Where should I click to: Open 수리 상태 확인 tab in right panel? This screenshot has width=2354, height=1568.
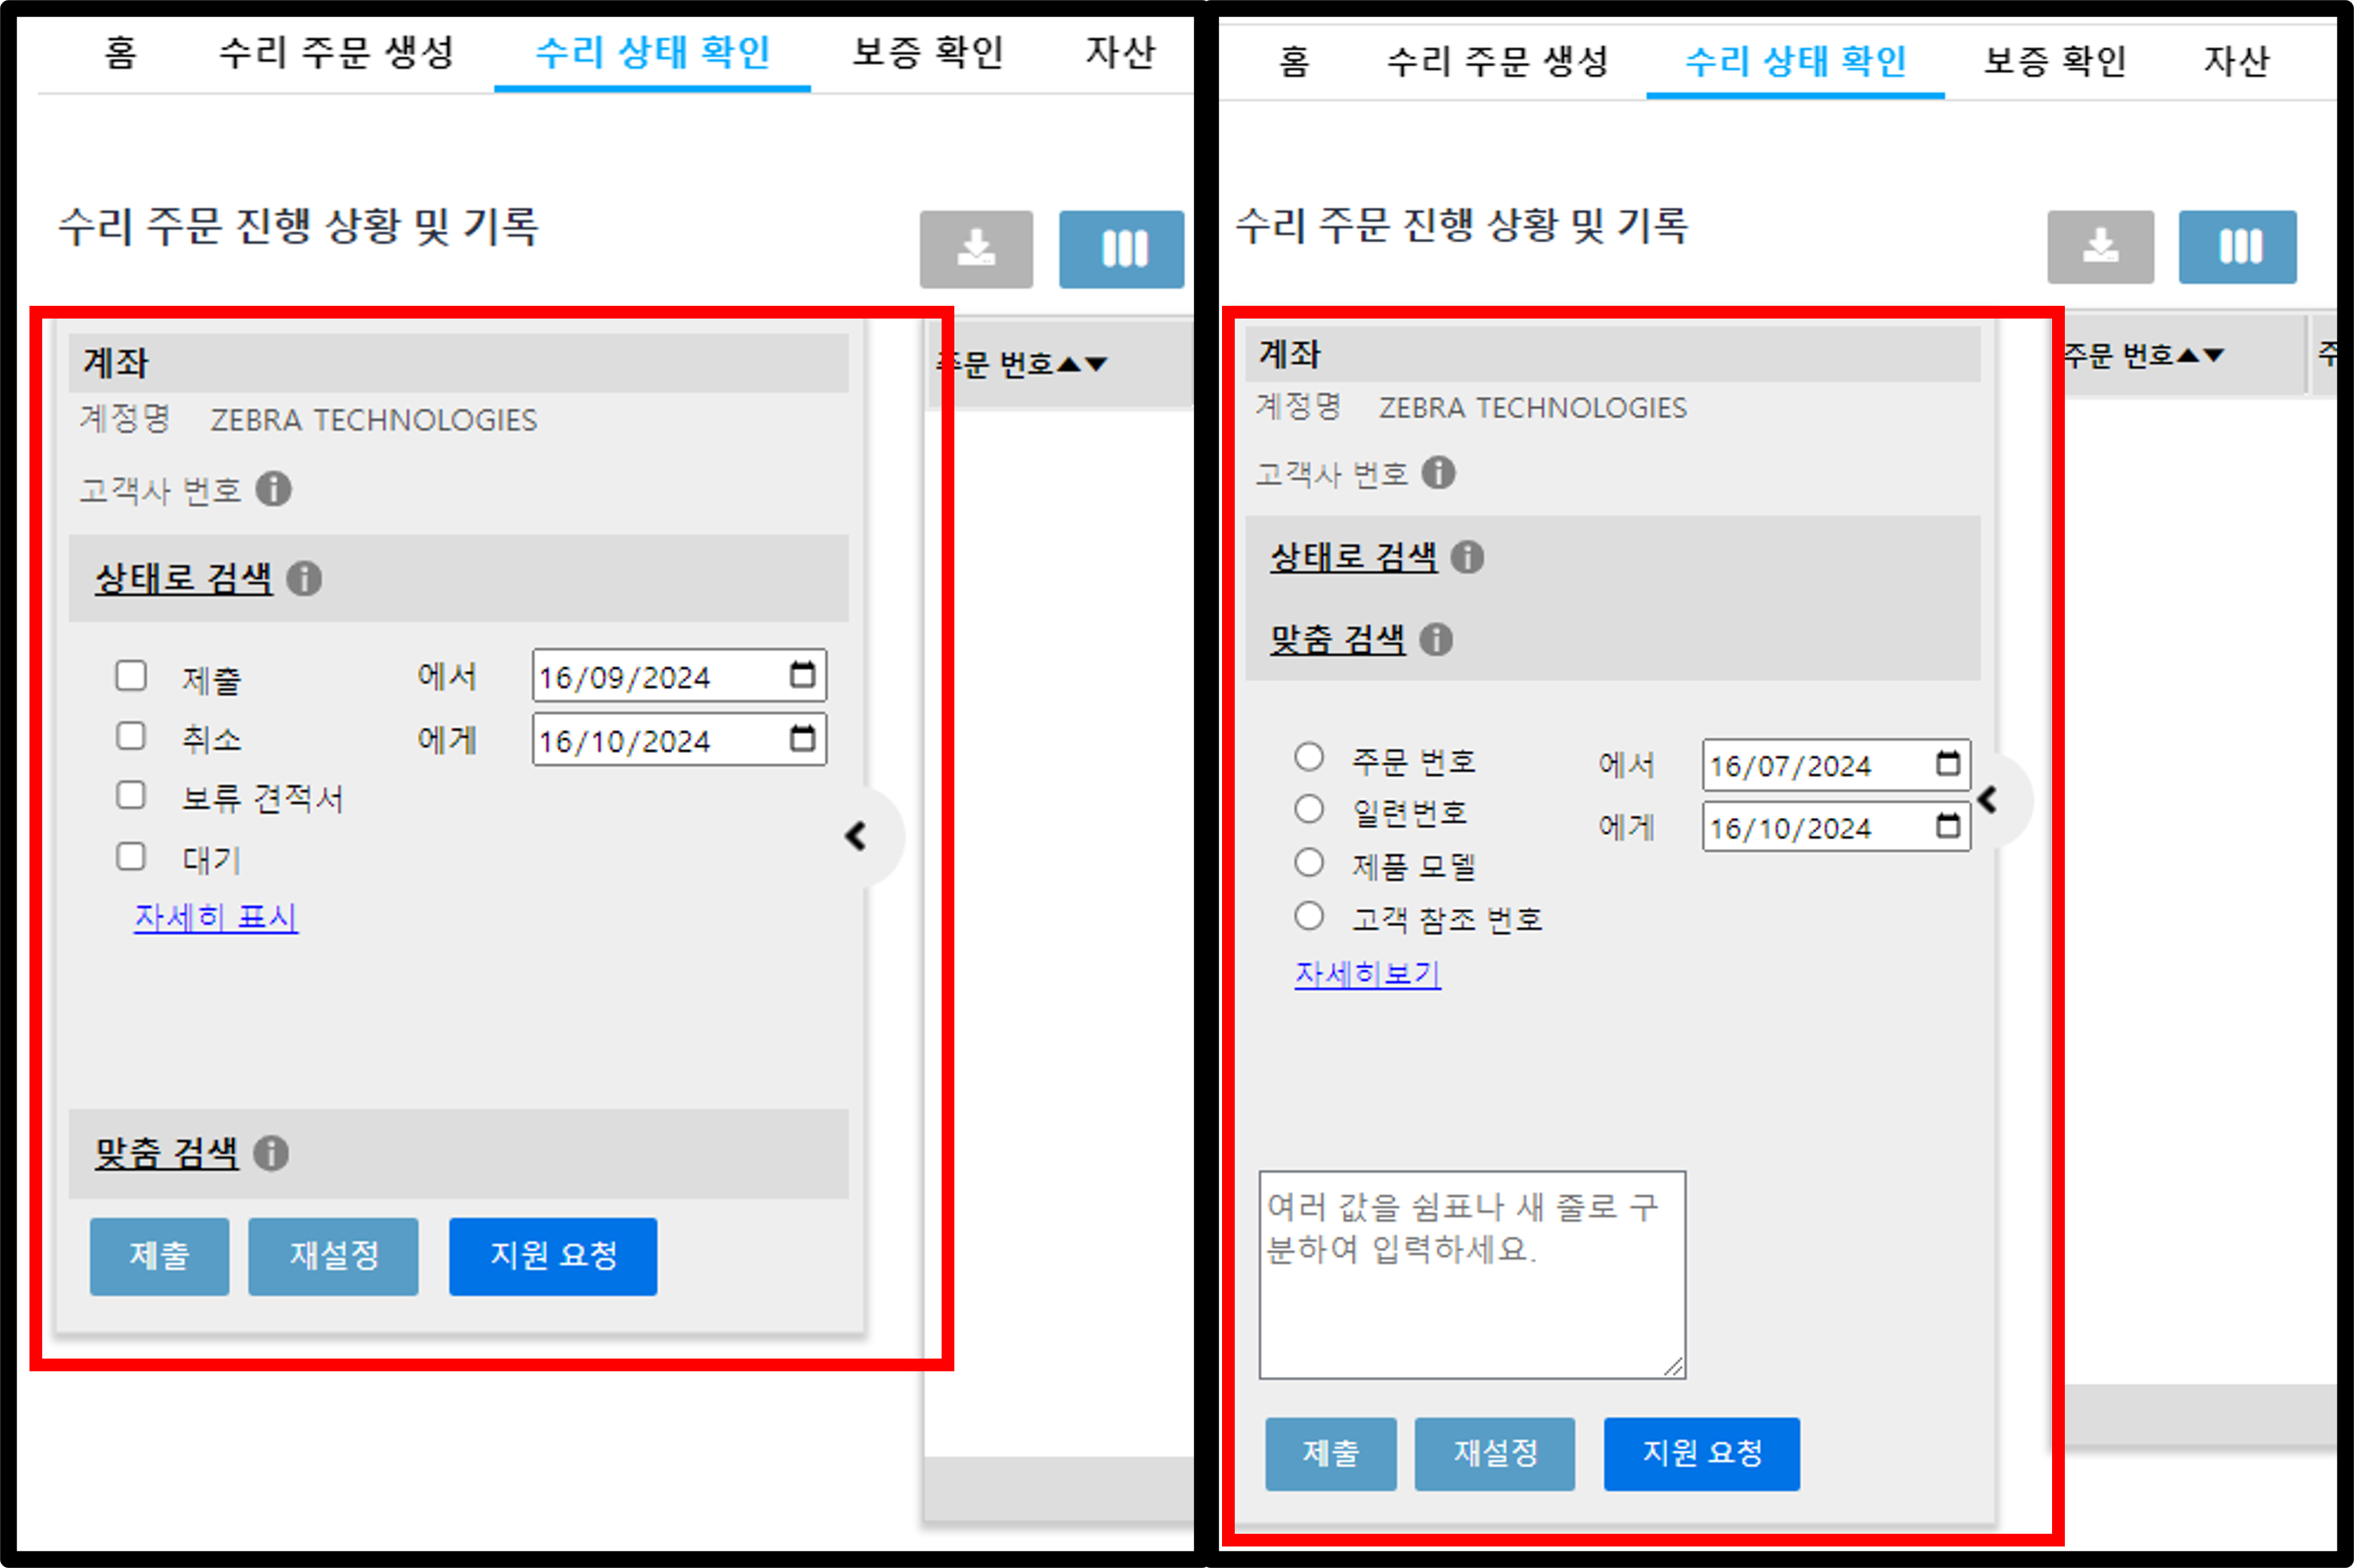point(1796,61)
